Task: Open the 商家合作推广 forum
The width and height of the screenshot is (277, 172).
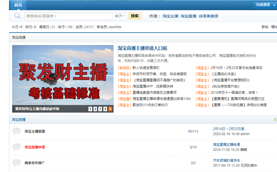Action: (x=35, y=163)
